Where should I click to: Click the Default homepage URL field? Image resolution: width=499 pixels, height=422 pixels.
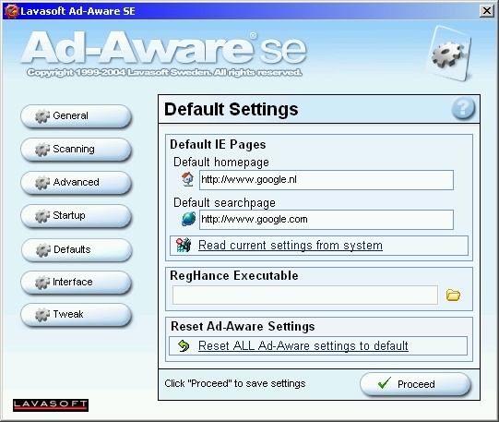[327, 180]
